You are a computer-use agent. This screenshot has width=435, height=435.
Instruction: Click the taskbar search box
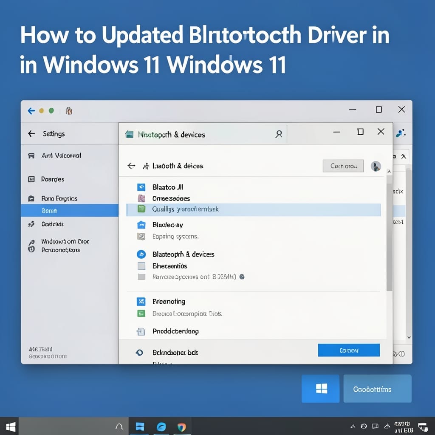pos(73,426)
